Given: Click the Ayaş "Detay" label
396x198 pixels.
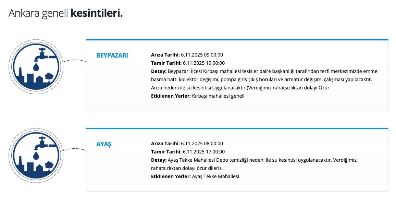Looking at the screenshot, I should point(159,160).
